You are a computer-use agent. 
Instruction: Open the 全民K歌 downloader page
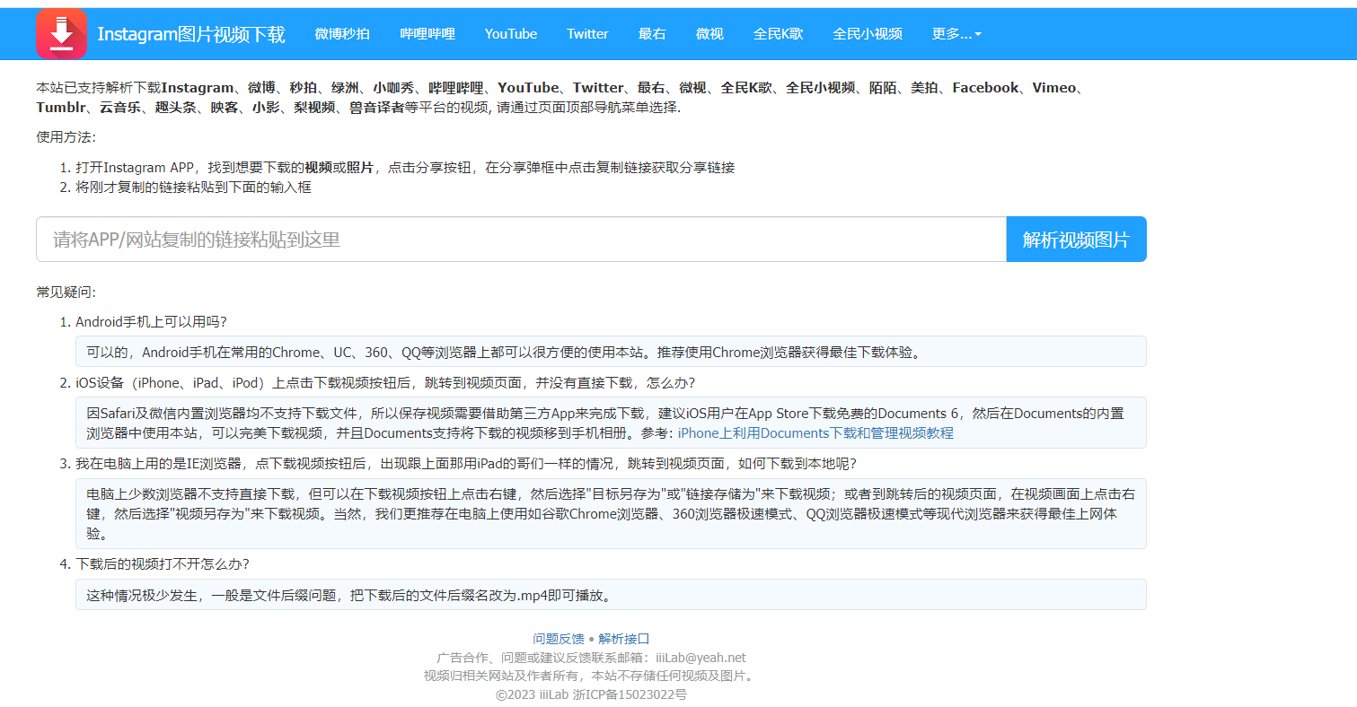pos(778,33)
